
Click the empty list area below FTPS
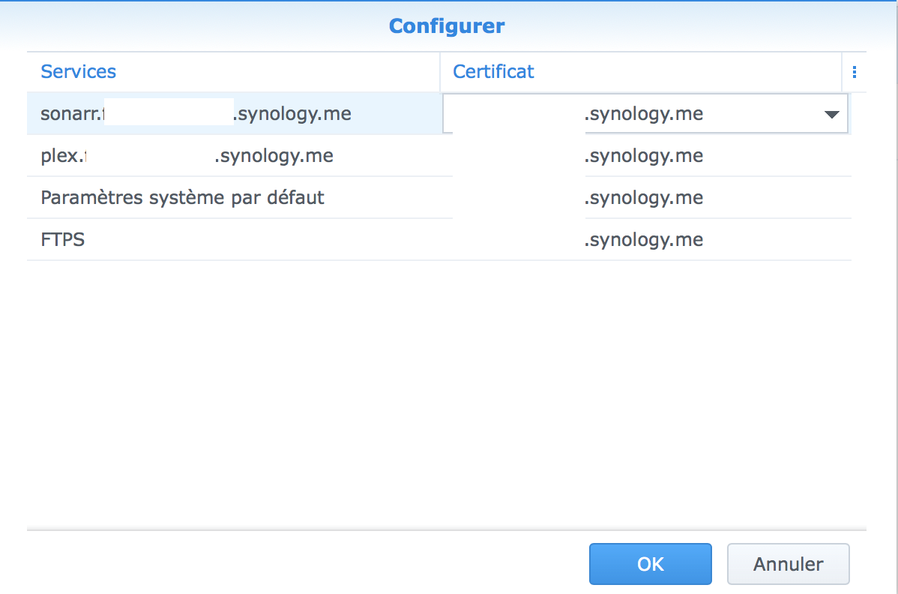(439, 390)
